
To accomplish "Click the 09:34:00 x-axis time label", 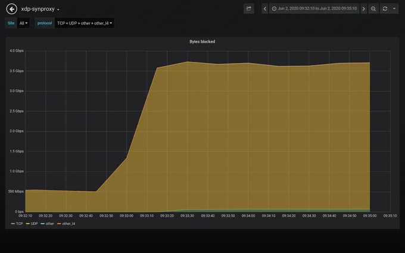I will (x=248, y=215).
